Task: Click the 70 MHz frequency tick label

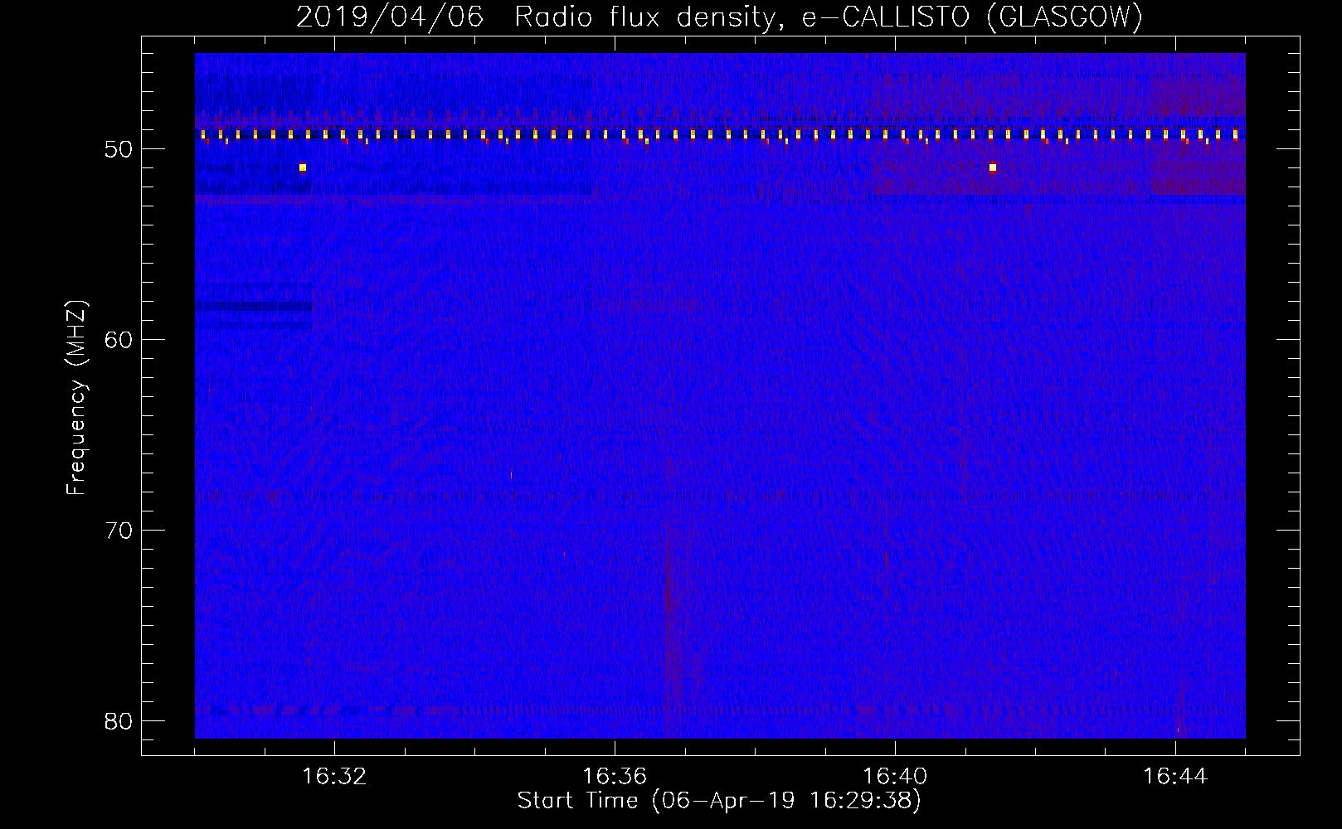Action: coord(119,531)
